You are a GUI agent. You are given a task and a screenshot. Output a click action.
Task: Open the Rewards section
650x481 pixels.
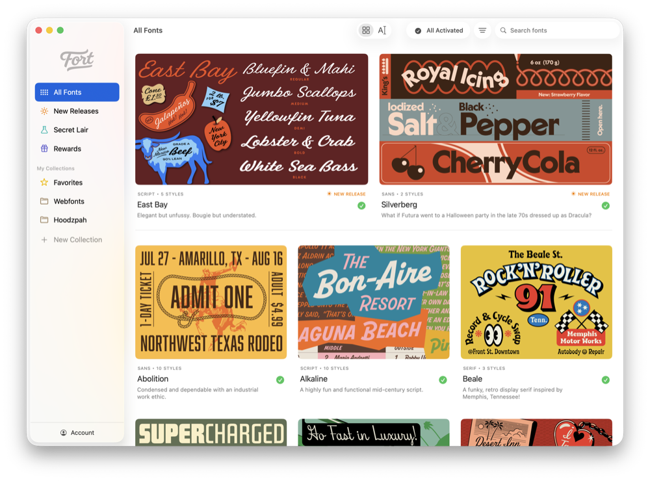tap(77, 148)
